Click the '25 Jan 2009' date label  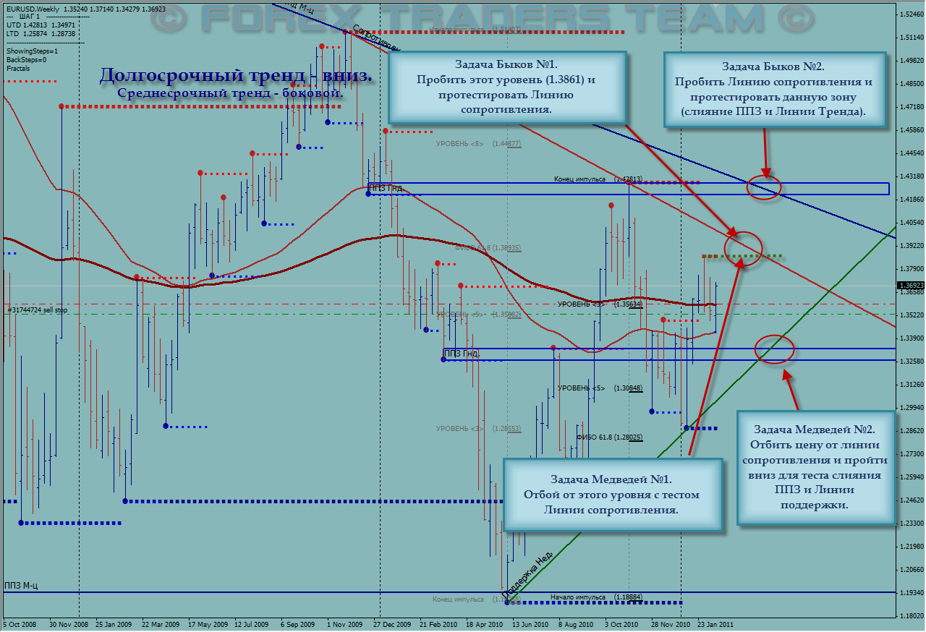pyautogui.click(x=114, y=623)
